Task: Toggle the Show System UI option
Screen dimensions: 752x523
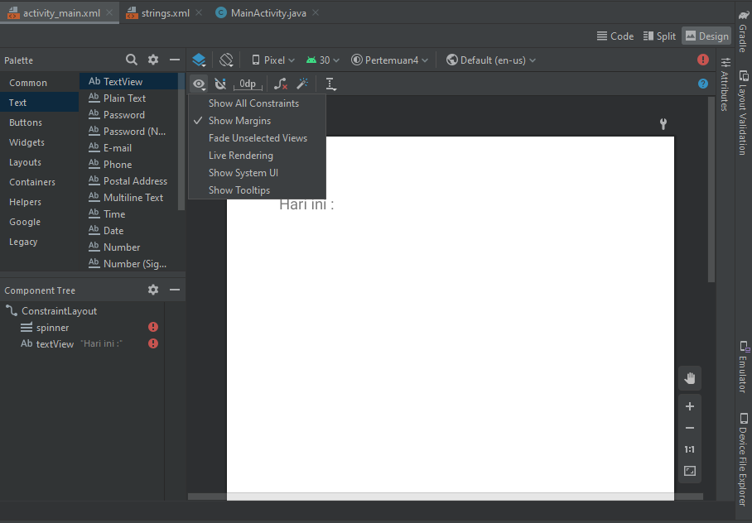Action: point(257,173)
